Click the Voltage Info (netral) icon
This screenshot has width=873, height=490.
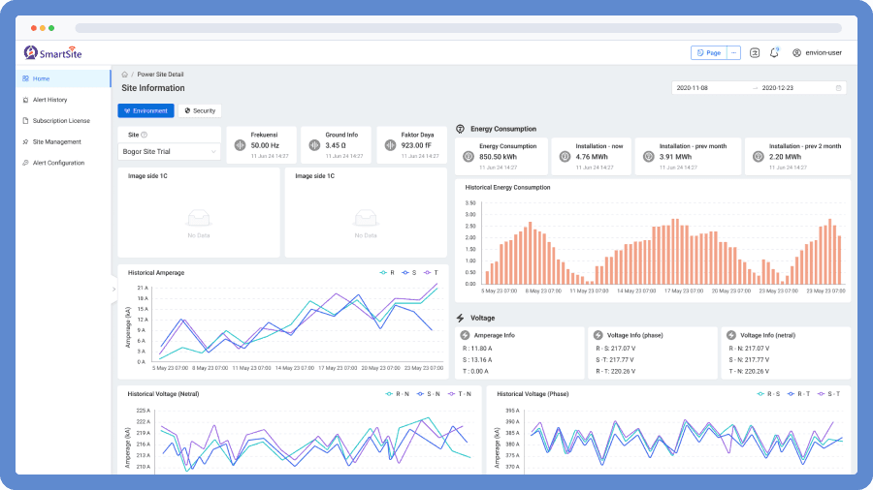731,335
